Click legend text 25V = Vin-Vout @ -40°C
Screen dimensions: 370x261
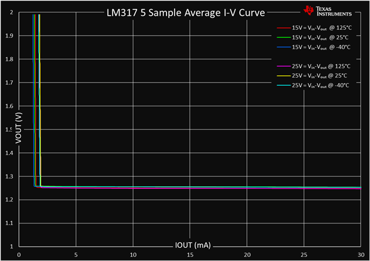point(320,85)
